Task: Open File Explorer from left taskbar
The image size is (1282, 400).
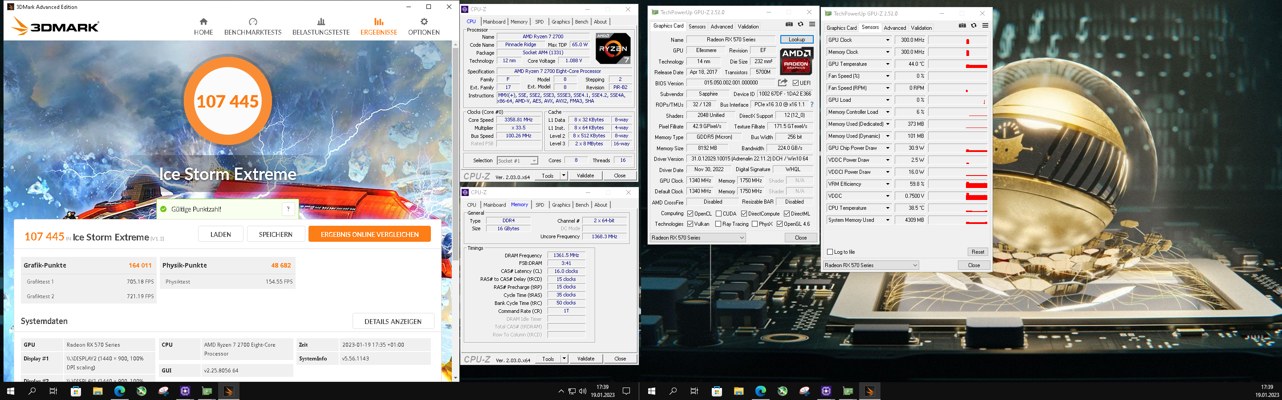Action: (97, 391)
